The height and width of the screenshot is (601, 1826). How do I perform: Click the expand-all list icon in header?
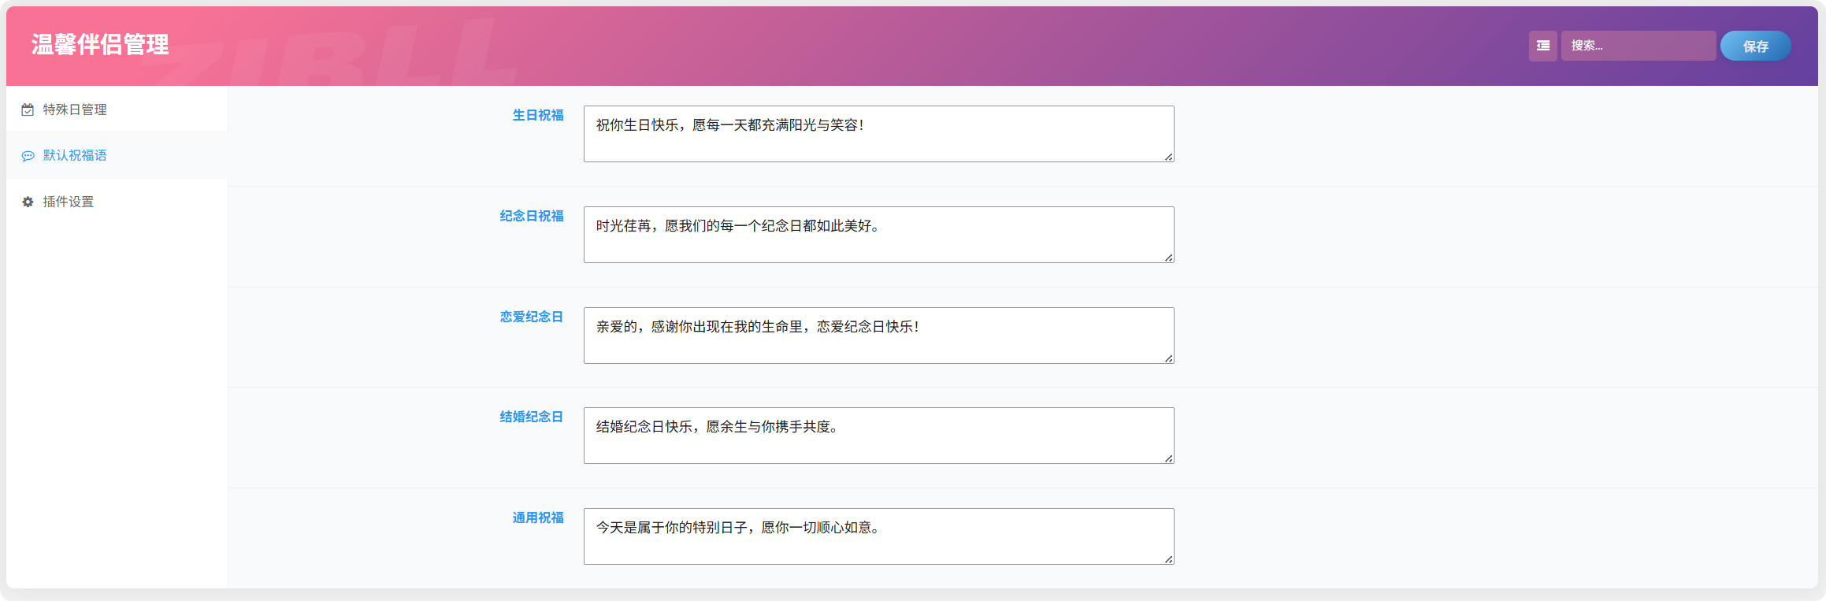point(1542,46)
